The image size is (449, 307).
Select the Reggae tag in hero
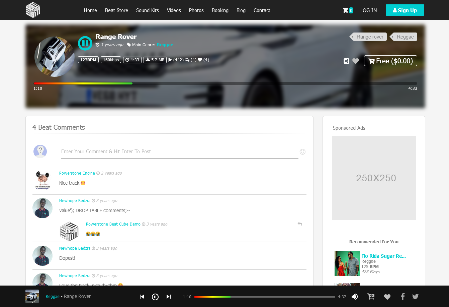pos(404,37)
